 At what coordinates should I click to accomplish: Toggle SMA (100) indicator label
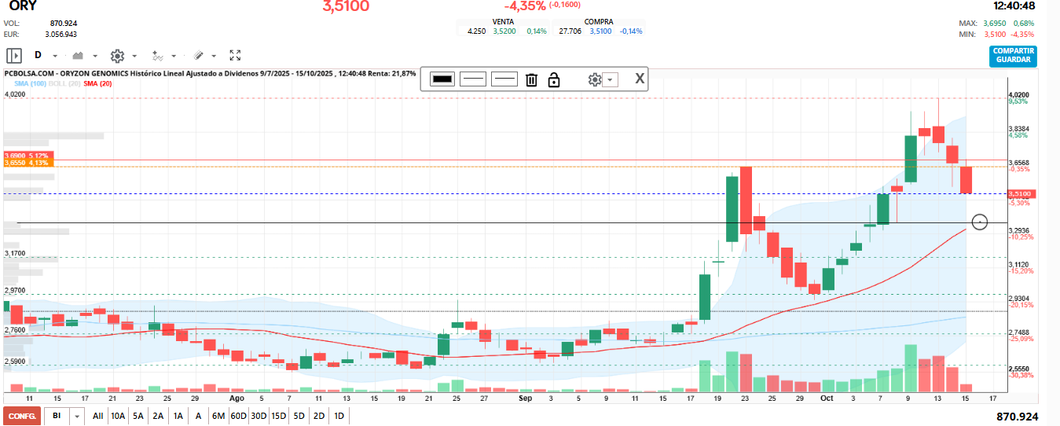pos(30,83)
